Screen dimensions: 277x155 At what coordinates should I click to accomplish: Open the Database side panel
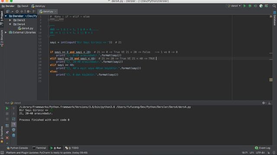tap(275, 19)
